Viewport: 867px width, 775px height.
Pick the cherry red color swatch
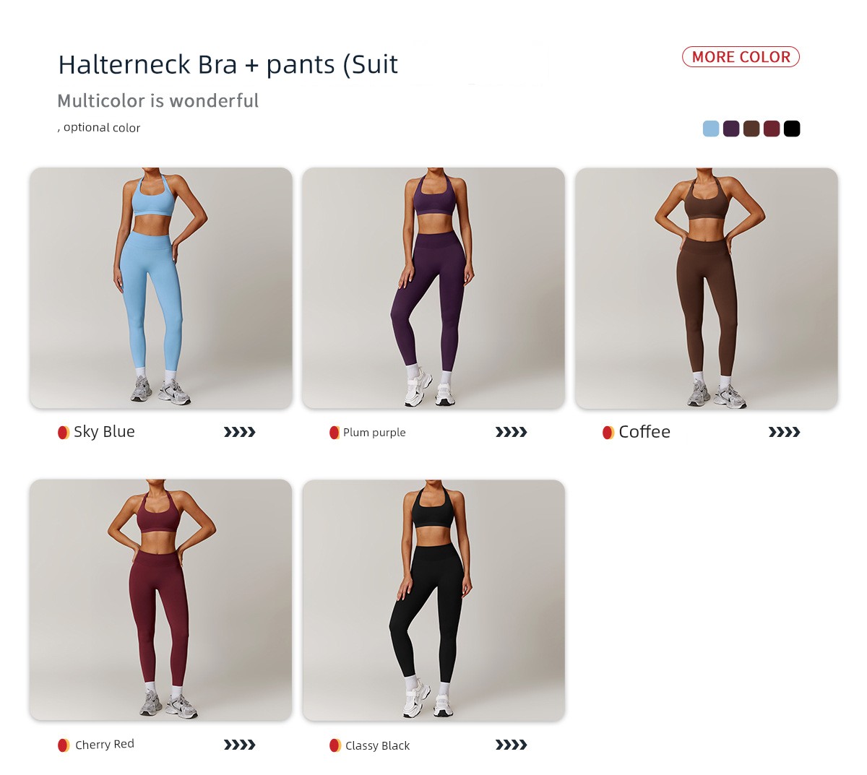[x=772, y=129]
